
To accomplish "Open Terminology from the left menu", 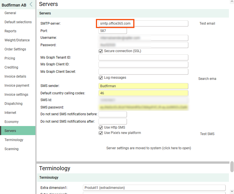I will point(14,140).
